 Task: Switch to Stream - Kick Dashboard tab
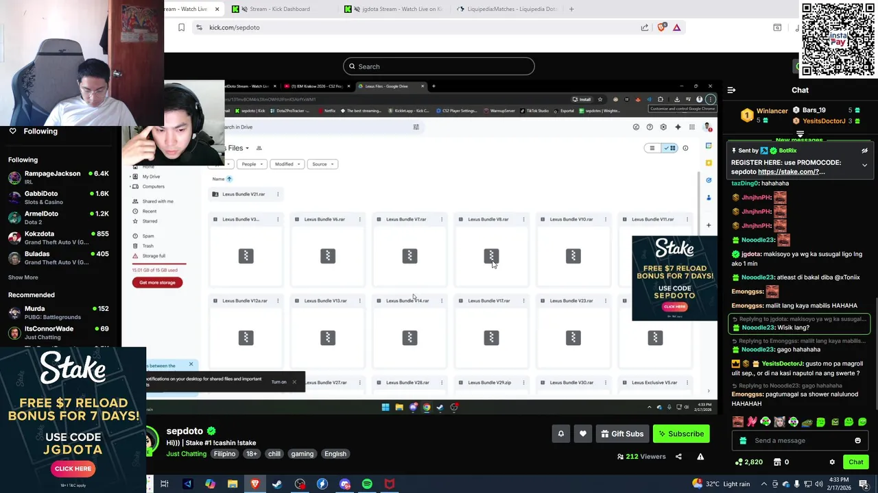pos(280,9)
